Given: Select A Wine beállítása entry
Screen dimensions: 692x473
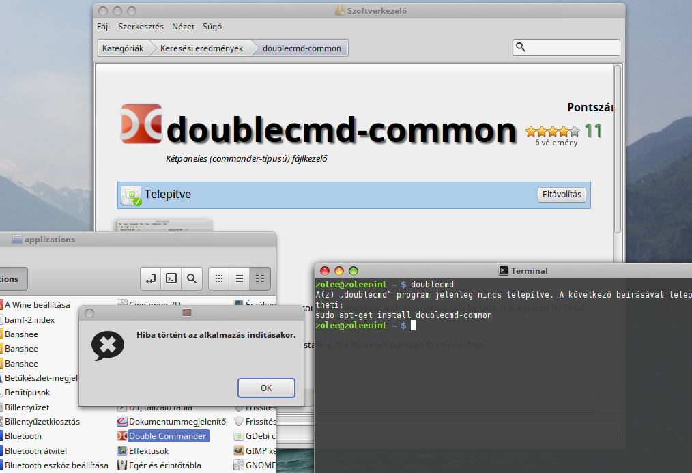Looking at the screenshot, I should click(x=37, y=305).
